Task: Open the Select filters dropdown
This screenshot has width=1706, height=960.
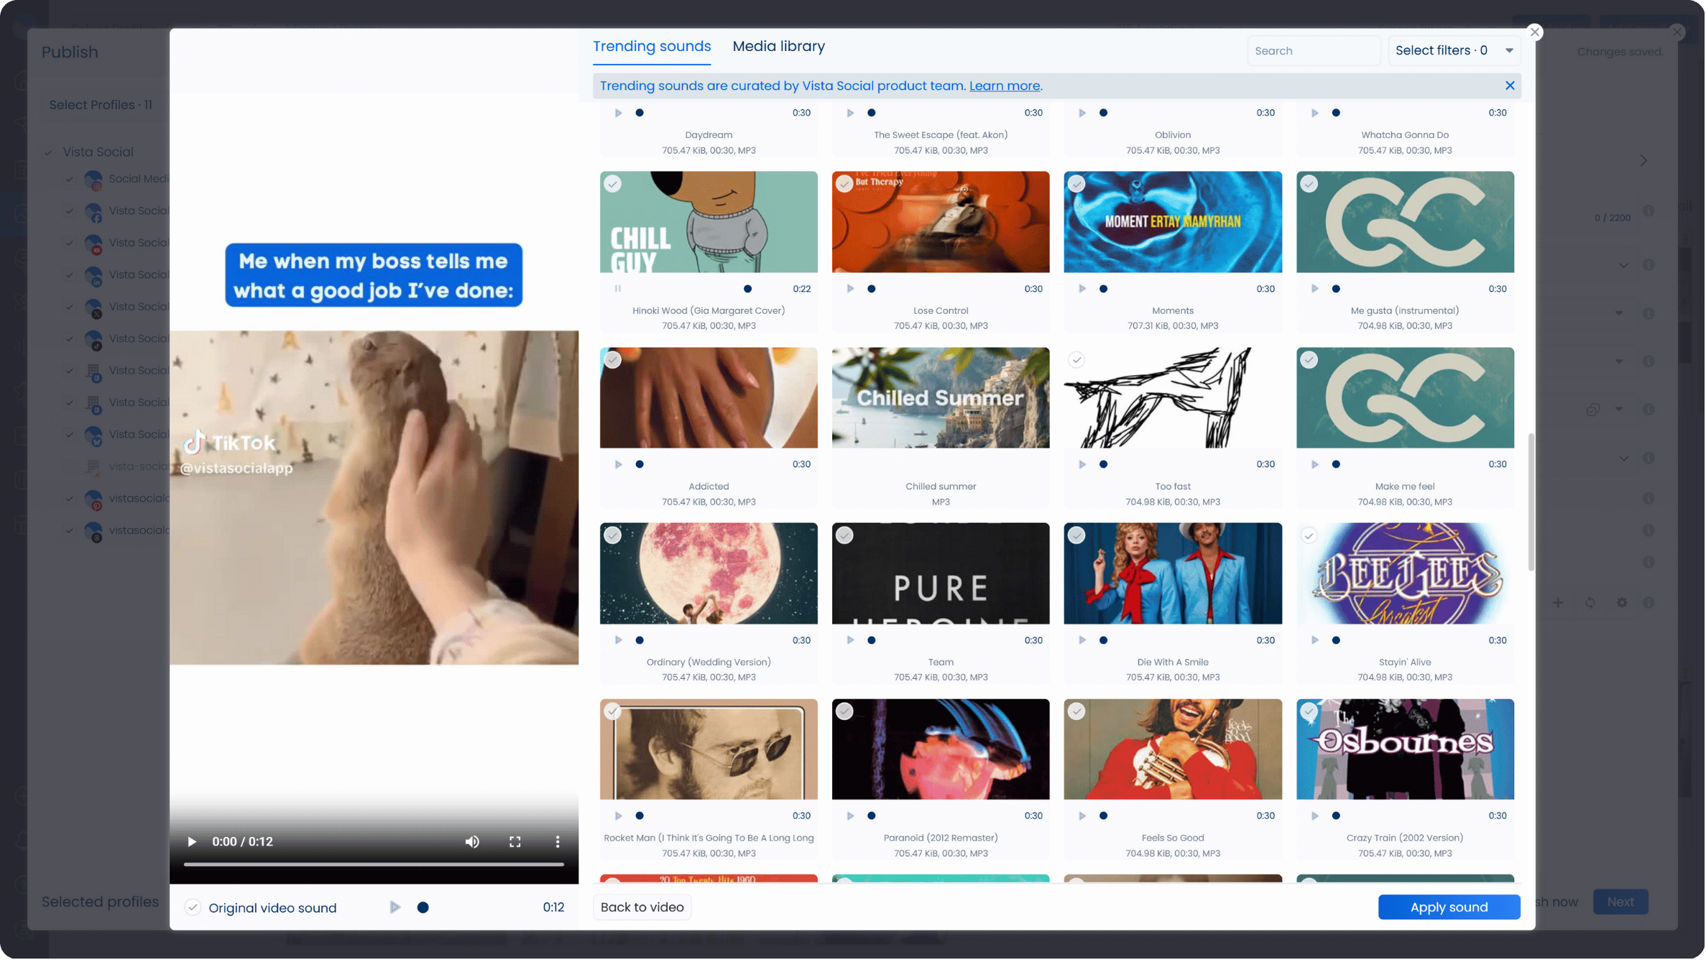Action: point(1454,50)
